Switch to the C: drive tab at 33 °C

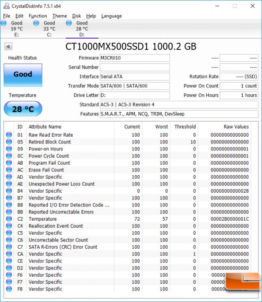(x=49, y=29)
